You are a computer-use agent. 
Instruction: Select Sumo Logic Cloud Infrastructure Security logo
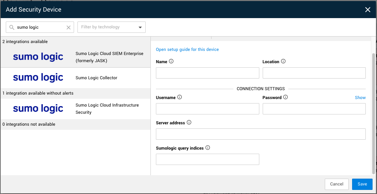(38, 109)
